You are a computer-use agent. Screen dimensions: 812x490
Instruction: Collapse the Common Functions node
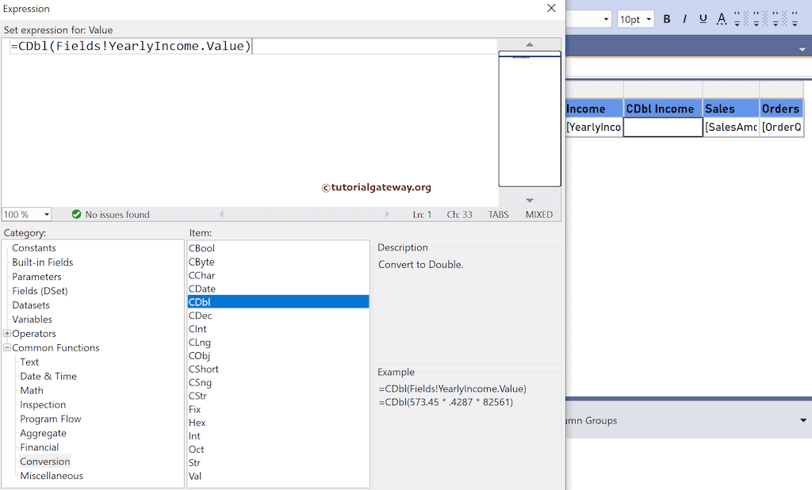point(7,347)
